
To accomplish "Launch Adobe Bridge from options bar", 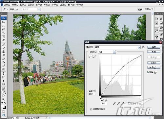I will click(140, 9).
